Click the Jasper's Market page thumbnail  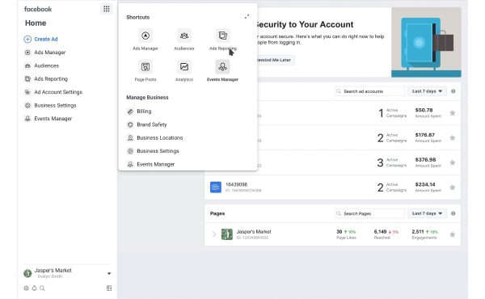(226, 234)
